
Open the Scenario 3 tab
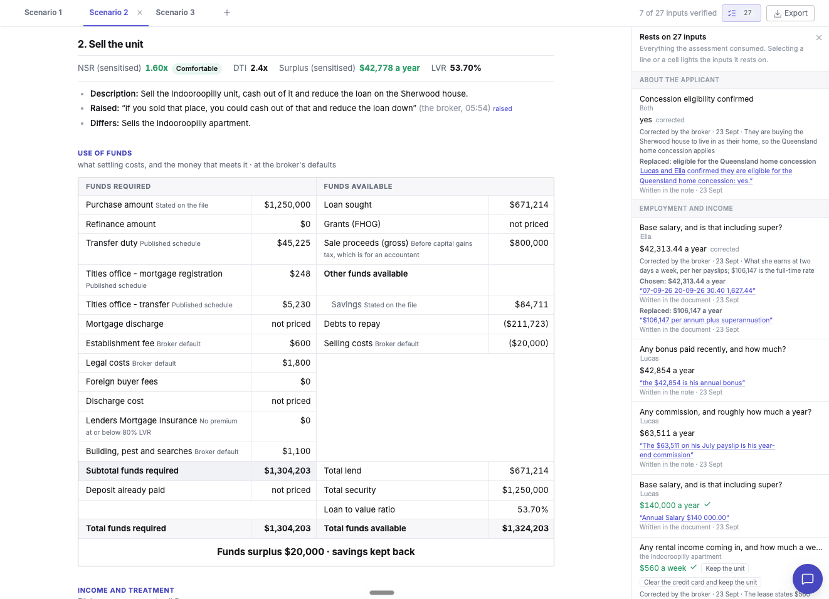coord(175,13)
